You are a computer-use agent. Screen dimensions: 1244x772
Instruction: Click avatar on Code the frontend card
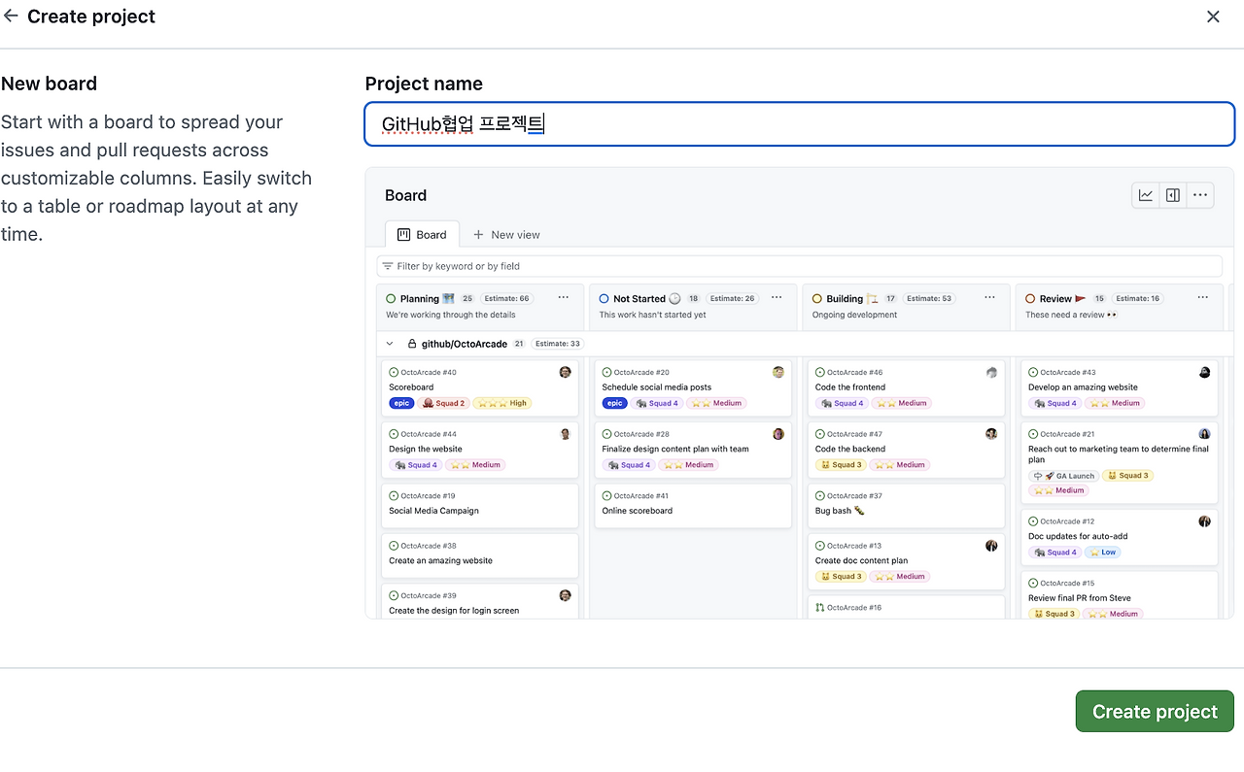tap(991, 372)
